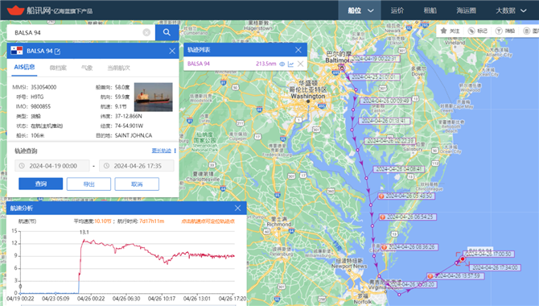Click the 关注 star icon
The height and width of the screenshot is (306, 539).
click(443, 31)
